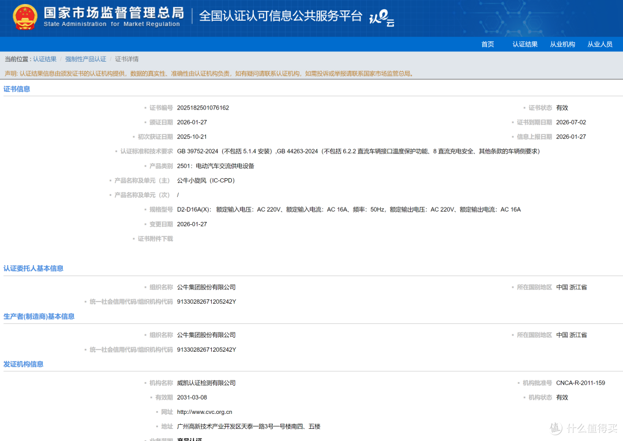
Task: Click 公牛集团股份有限公司 under 认证委托人基本信息
Action: point(206,288)
